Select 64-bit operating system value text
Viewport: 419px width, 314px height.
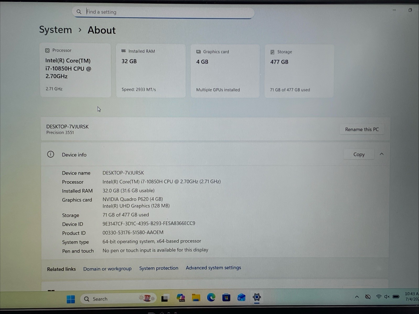pos(152,241)
